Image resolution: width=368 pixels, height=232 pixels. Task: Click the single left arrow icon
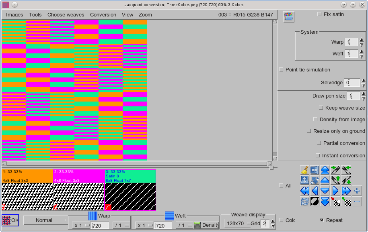315,191
